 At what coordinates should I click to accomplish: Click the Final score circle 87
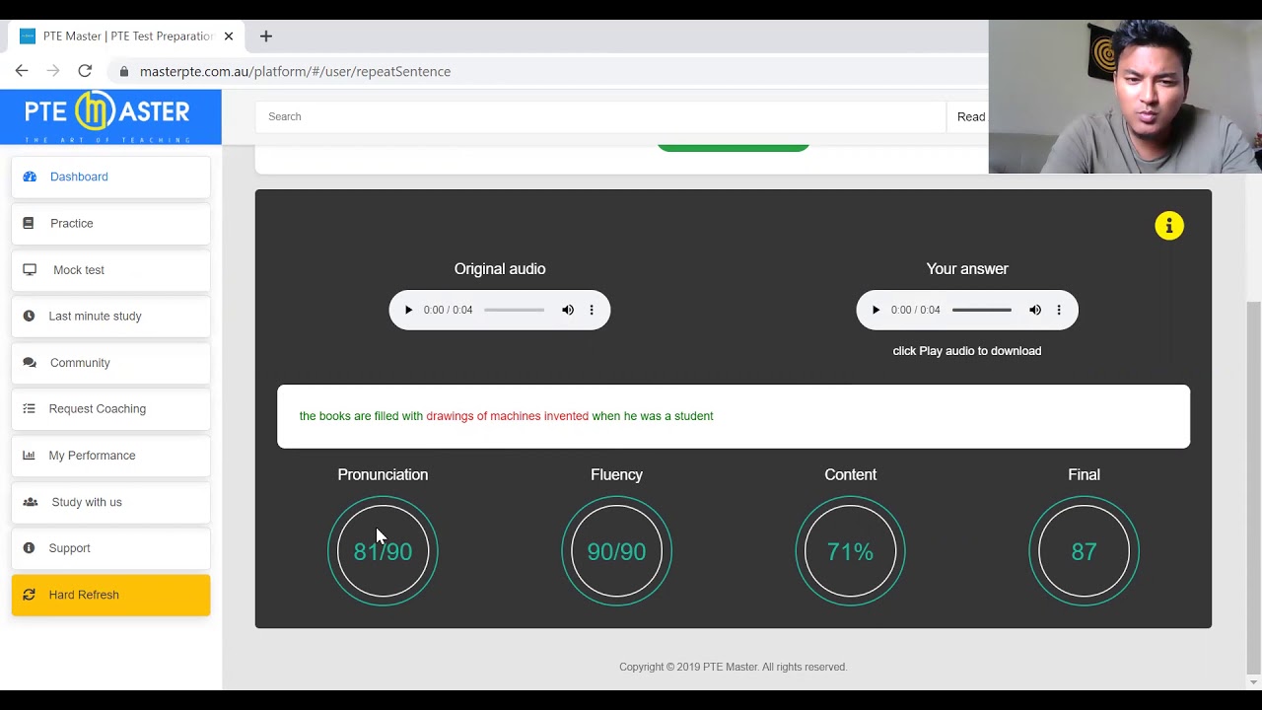coord(1084,551)
